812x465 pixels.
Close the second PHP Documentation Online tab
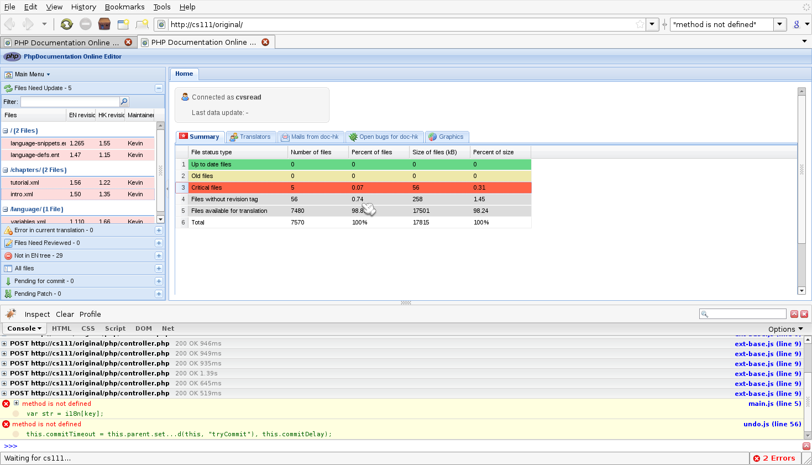tap(265, 42)
